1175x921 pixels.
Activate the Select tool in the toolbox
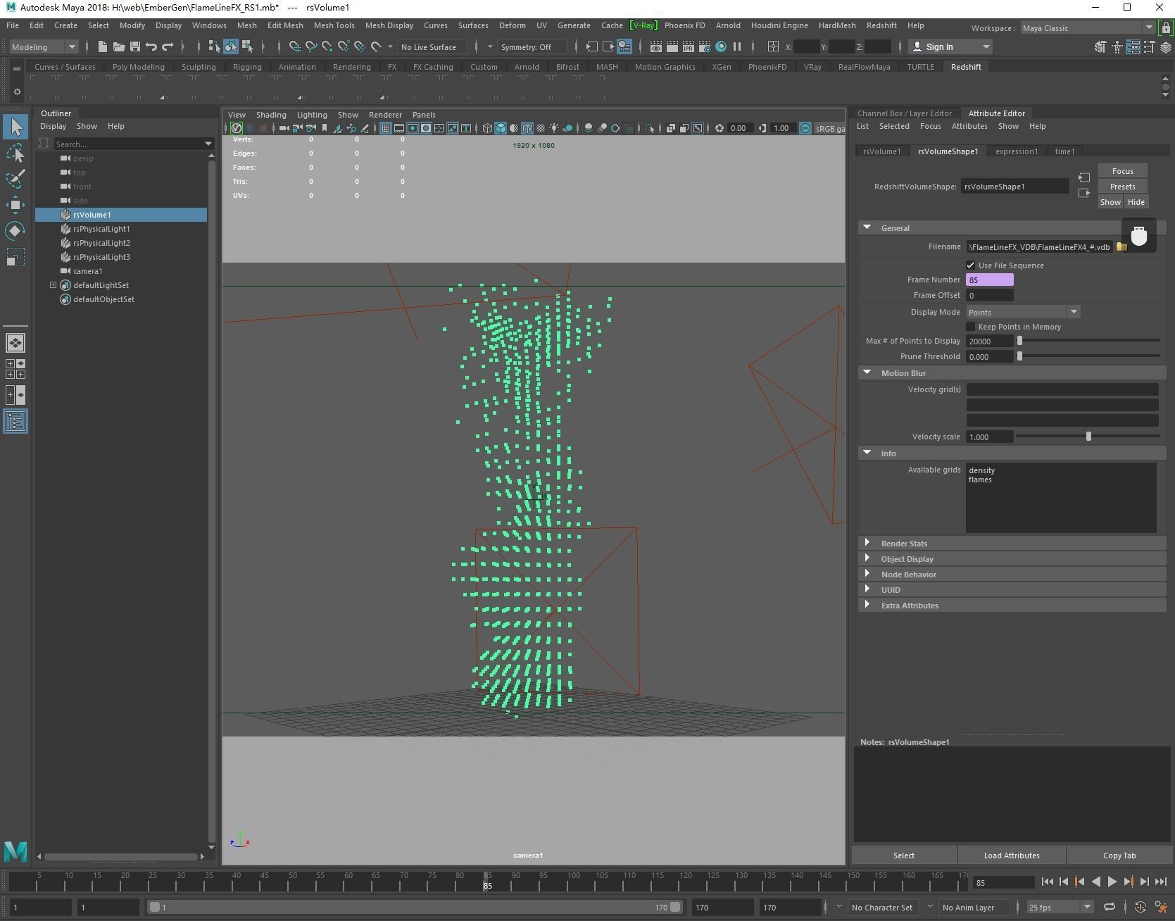point(15,127)
